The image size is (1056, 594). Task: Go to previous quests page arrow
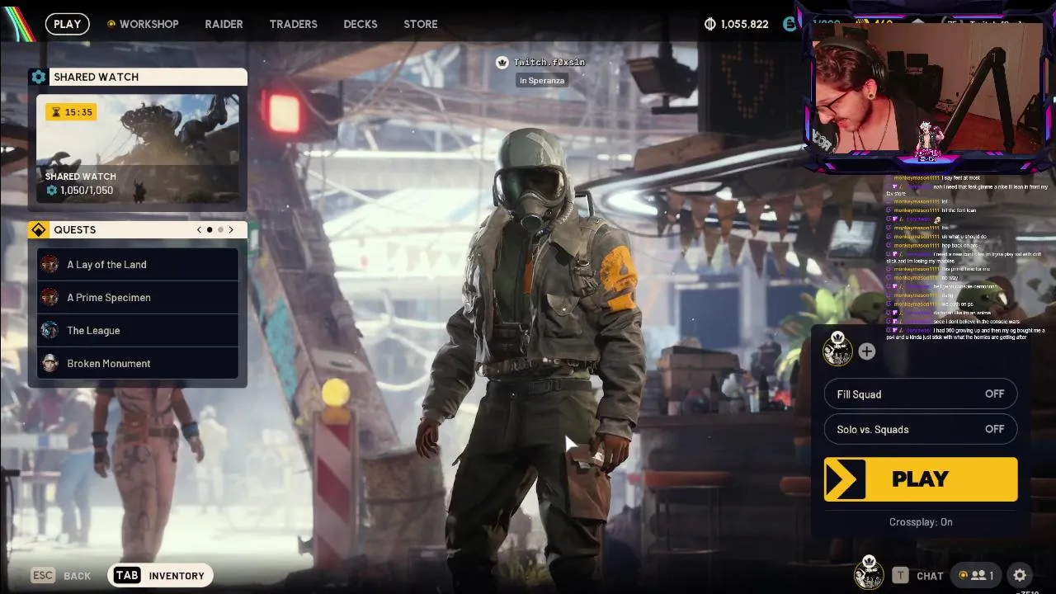pos(199,229)
